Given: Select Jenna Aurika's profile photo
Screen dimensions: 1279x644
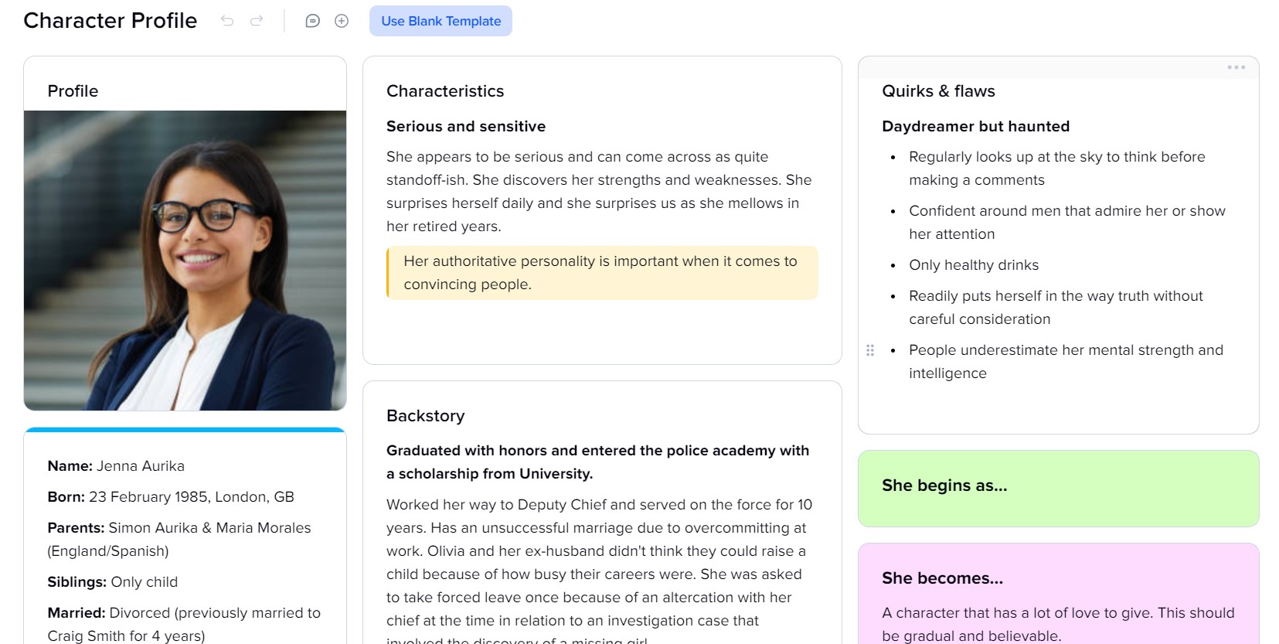Looking at the screenshot, I should pos(185,259).
